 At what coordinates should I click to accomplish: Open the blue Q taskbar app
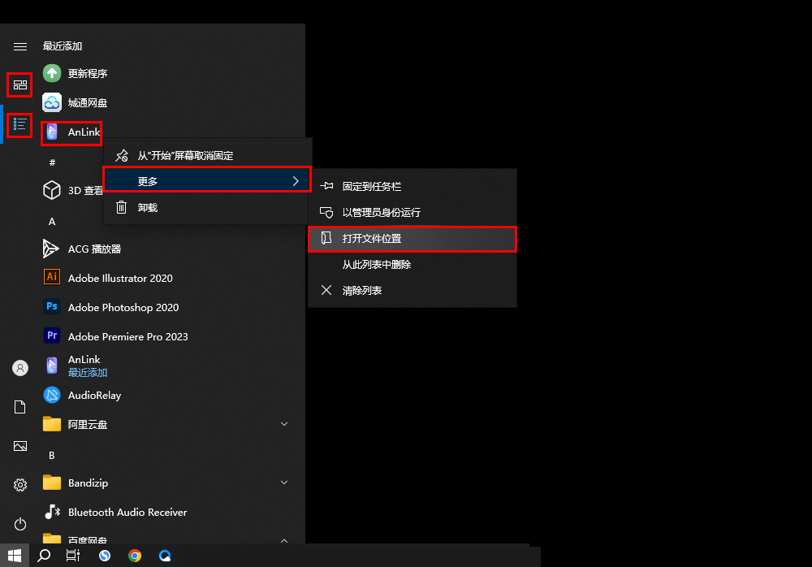pyautogui.click(x=165, y=556)
